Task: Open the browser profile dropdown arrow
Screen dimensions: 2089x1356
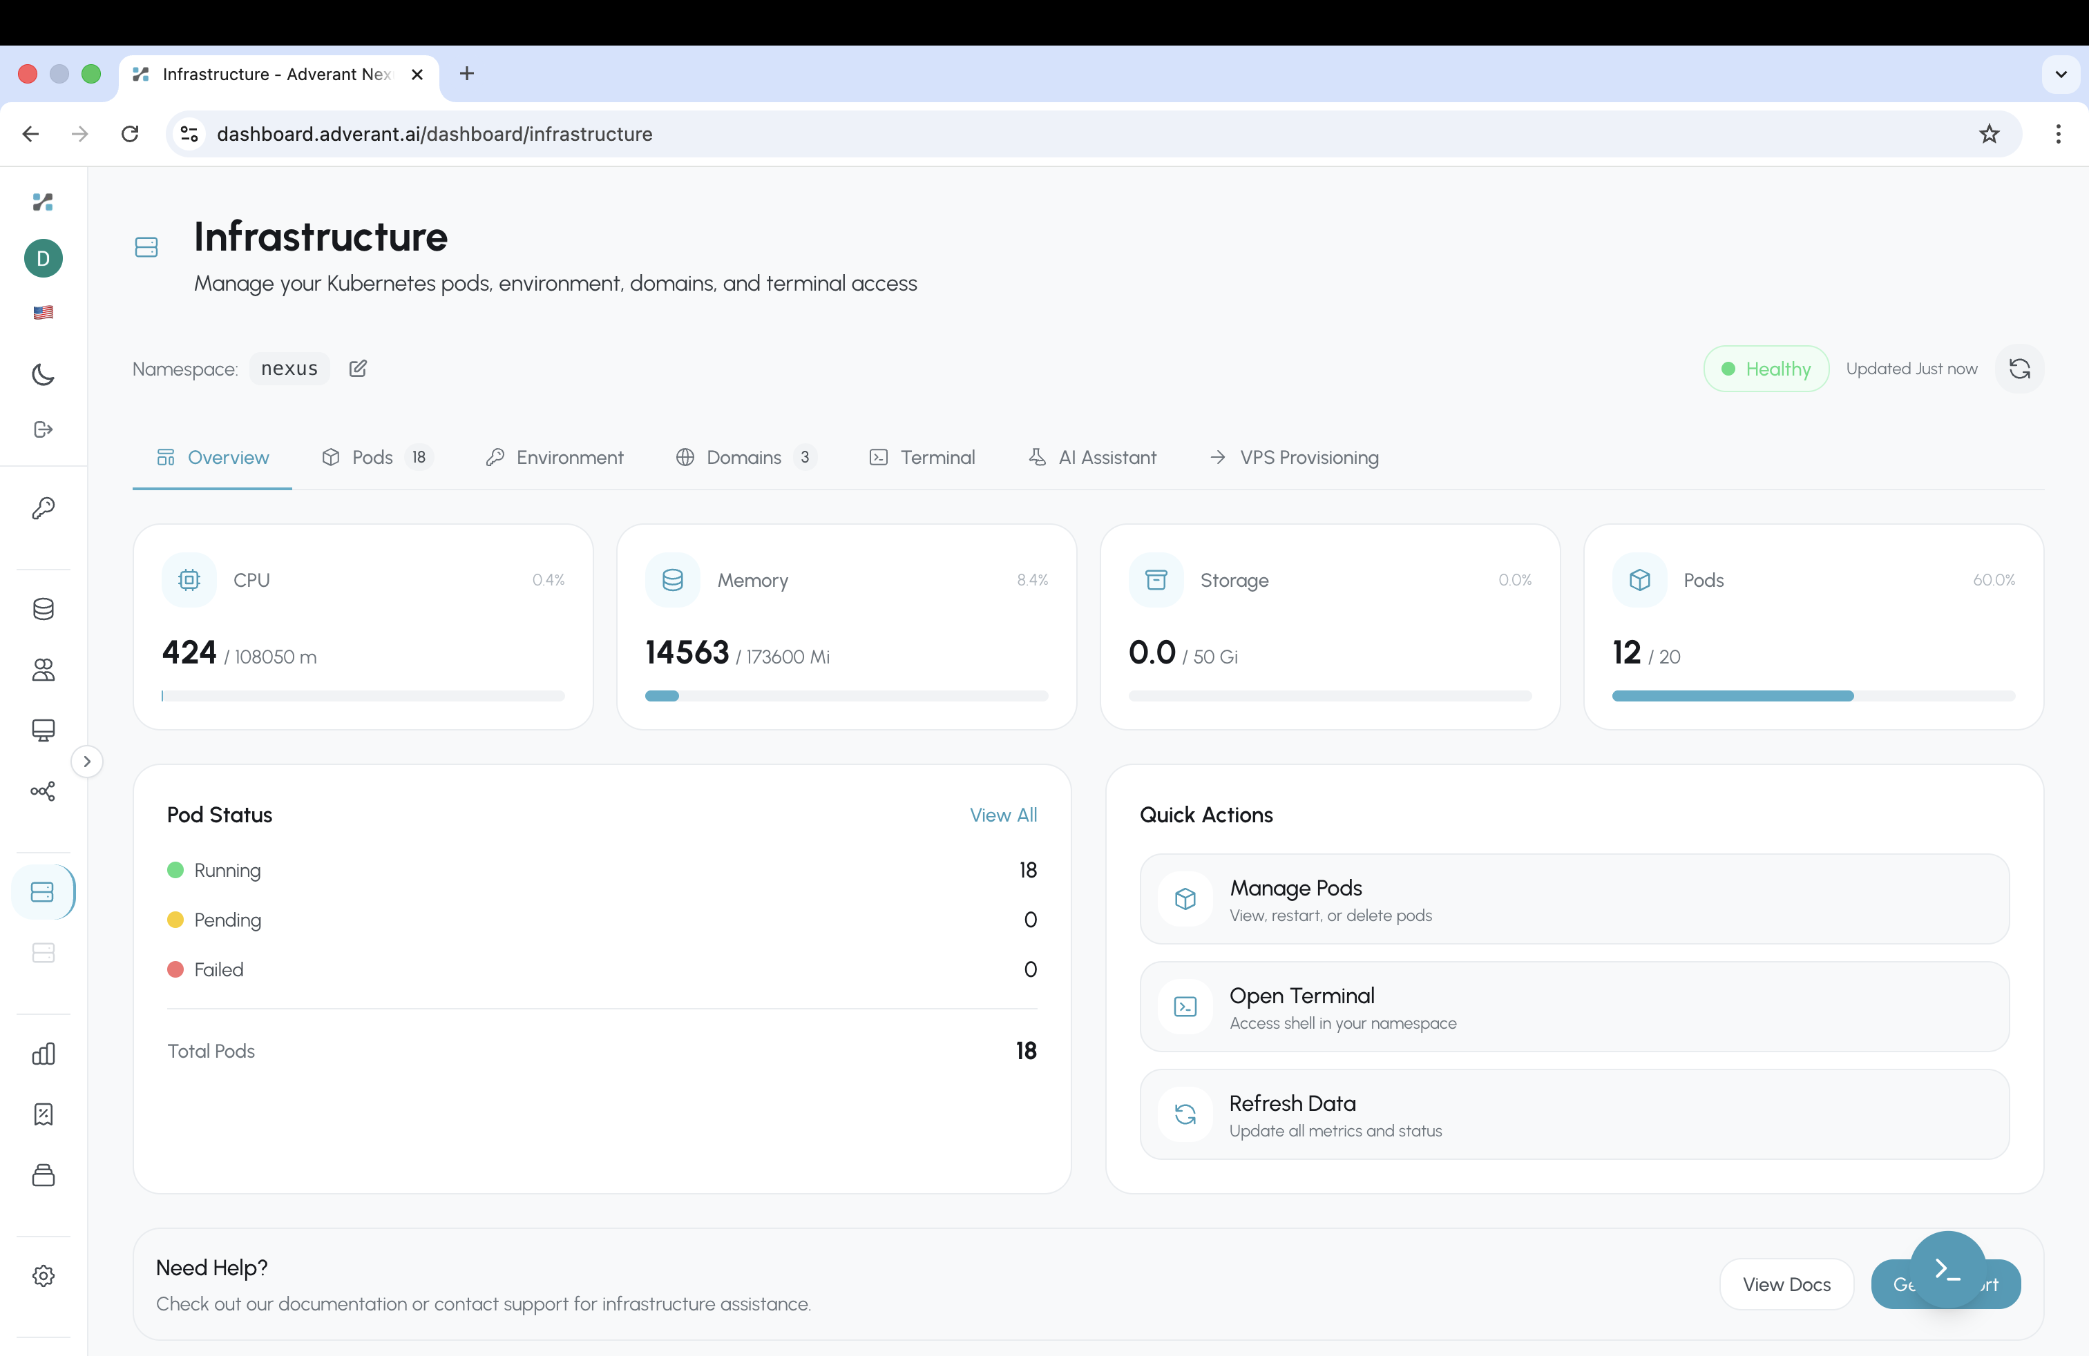Action: pos(2061,74)
